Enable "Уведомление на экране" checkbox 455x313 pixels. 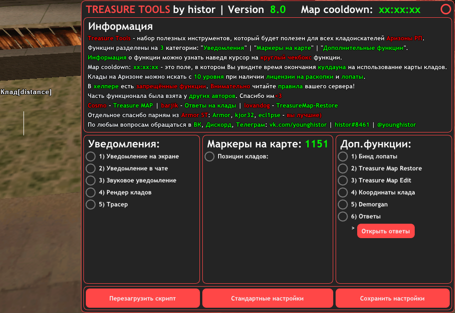pos(91,156)
